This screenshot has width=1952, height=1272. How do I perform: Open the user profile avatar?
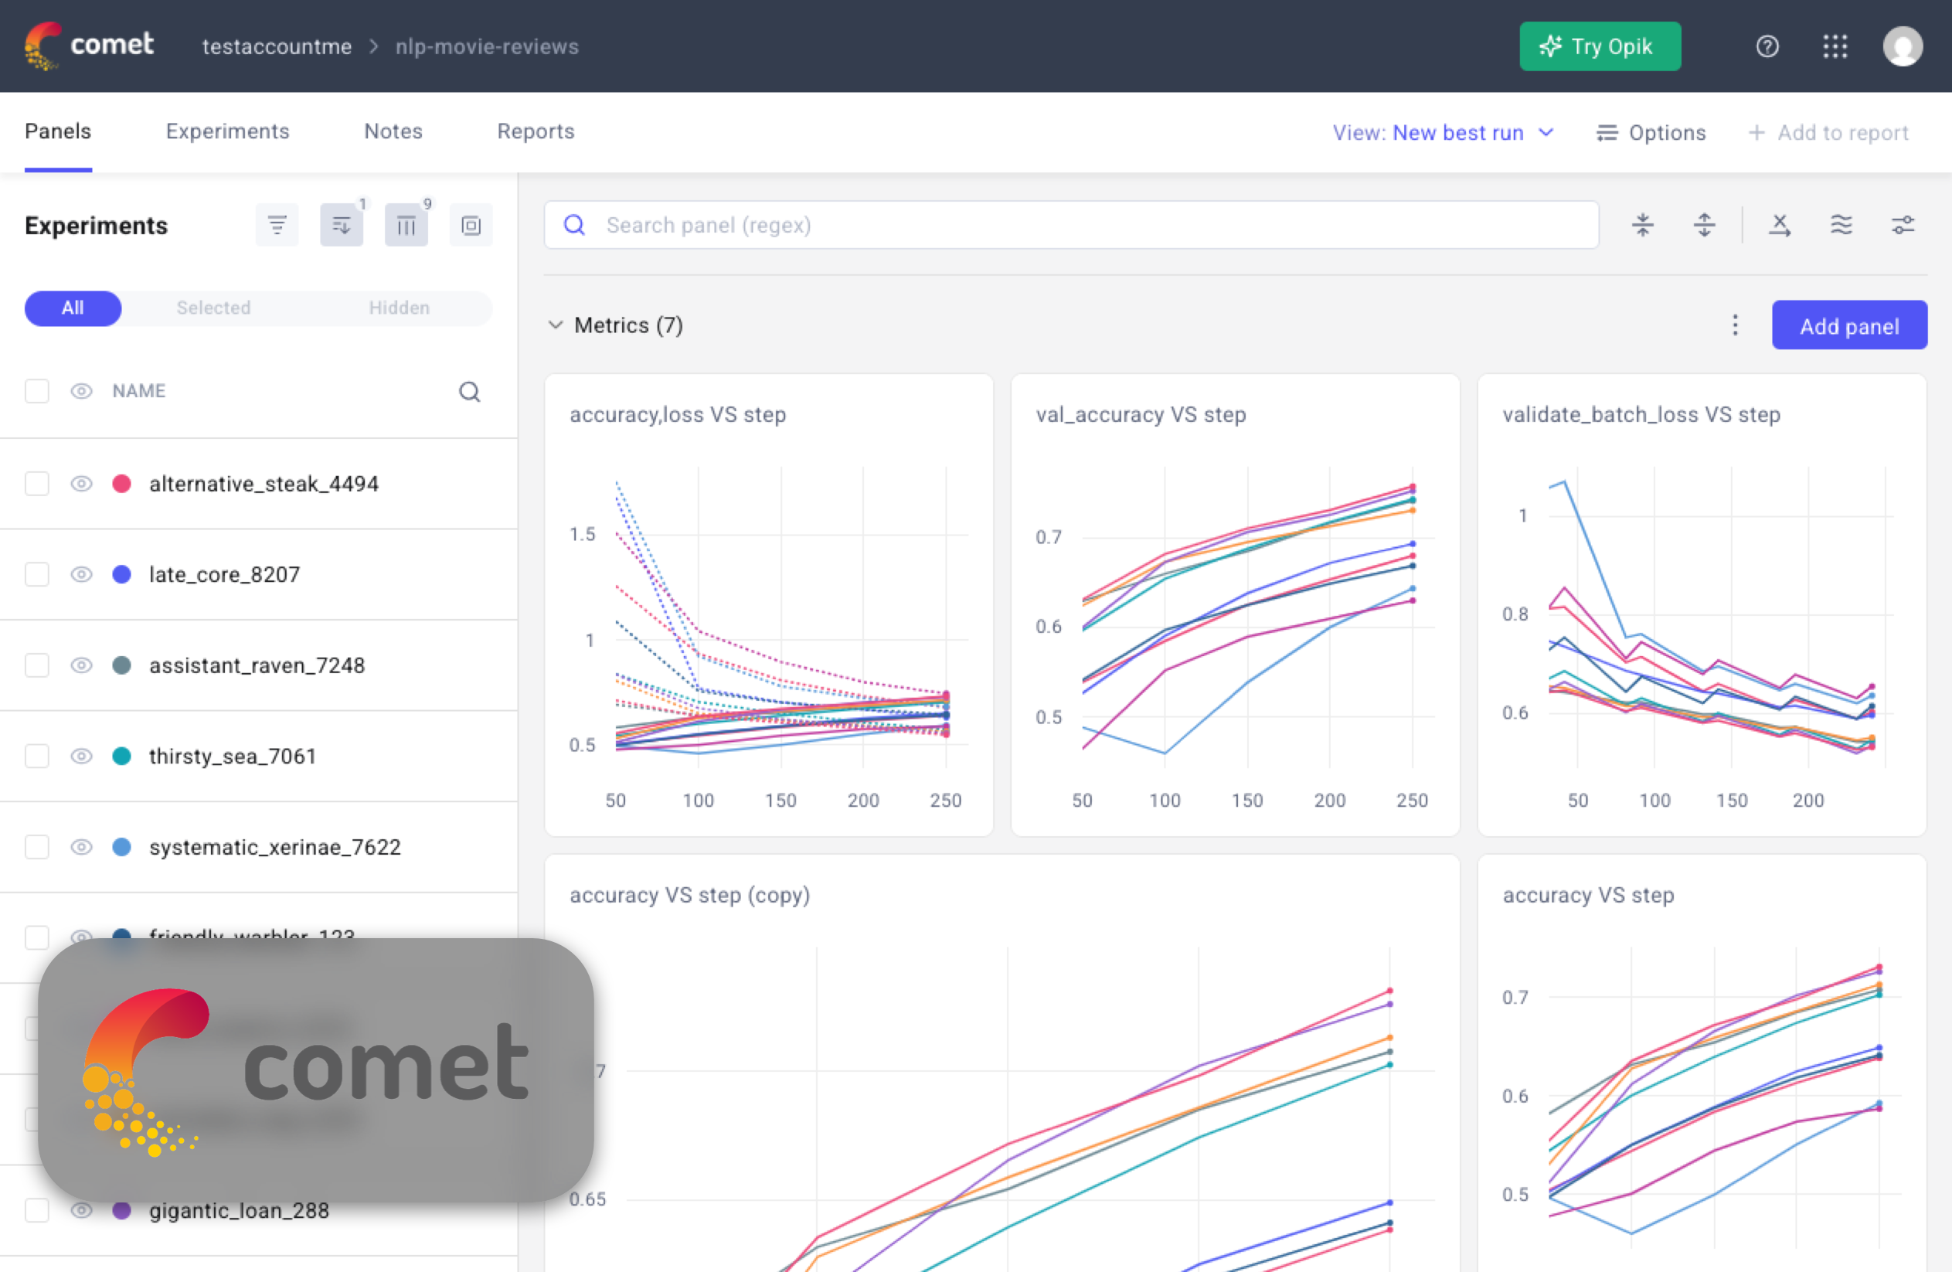click(x=1903, y=46)
